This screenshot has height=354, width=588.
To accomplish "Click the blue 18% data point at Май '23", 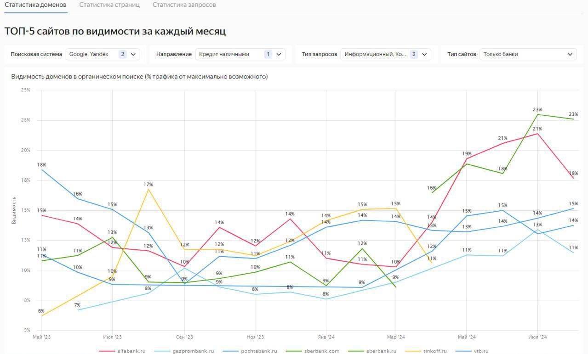I will coord(42,170).
